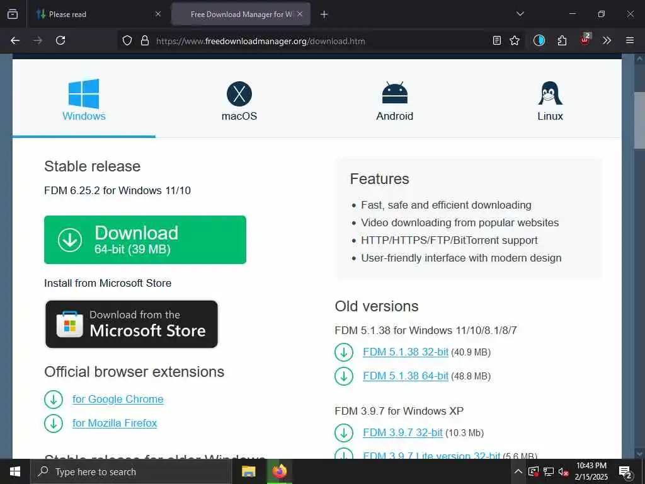
Task: Click the address bar URL field
Action: (321, 41)
